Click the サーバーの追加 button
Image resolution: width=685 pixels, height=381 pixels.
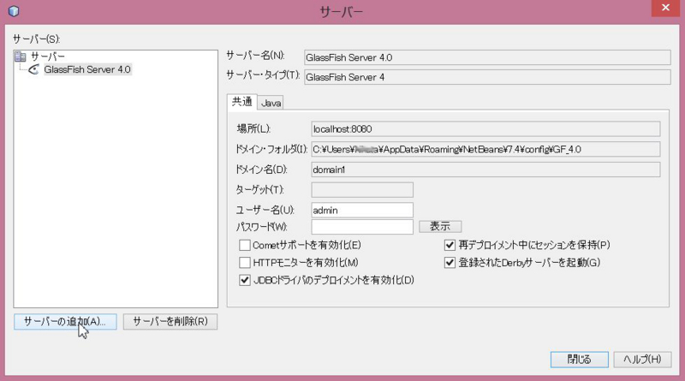click(x=65, y=322)
